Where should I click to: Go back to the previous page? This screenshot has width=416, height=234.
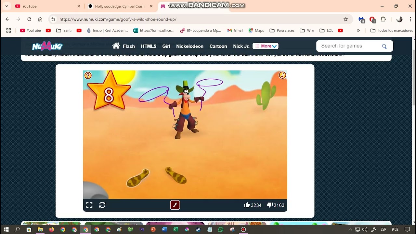pyautogui.click(x=7, y=19)
